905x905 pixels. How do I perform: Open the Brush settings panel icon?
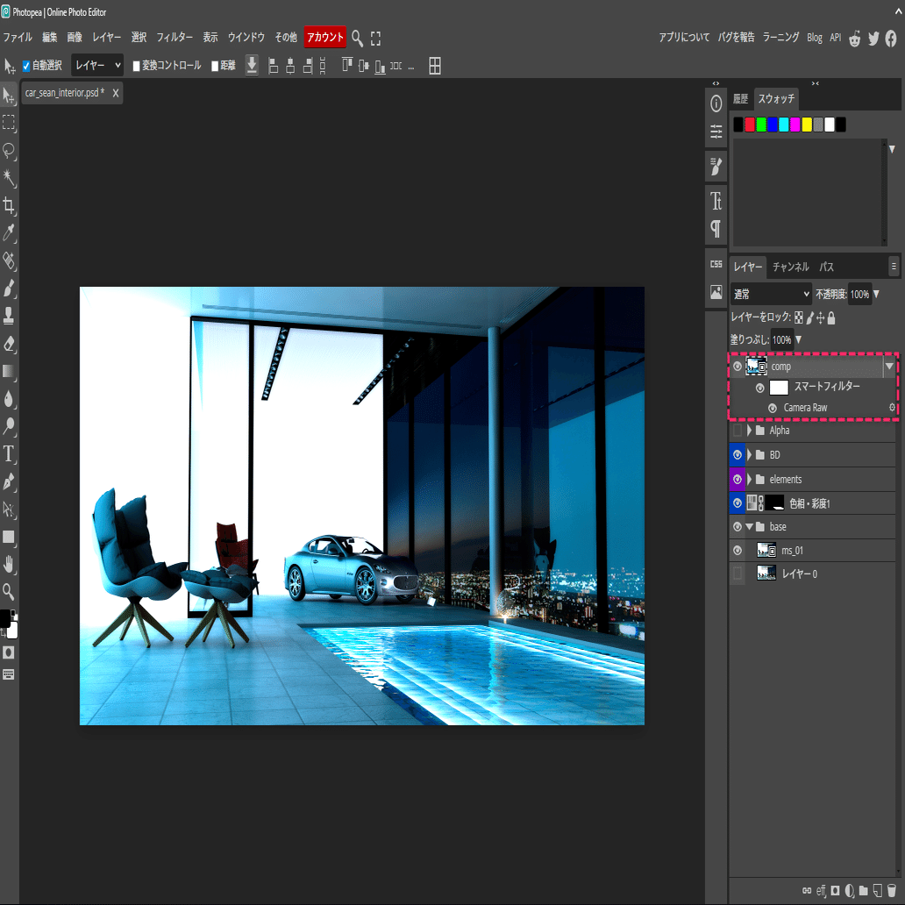click(x=716, y=167)
